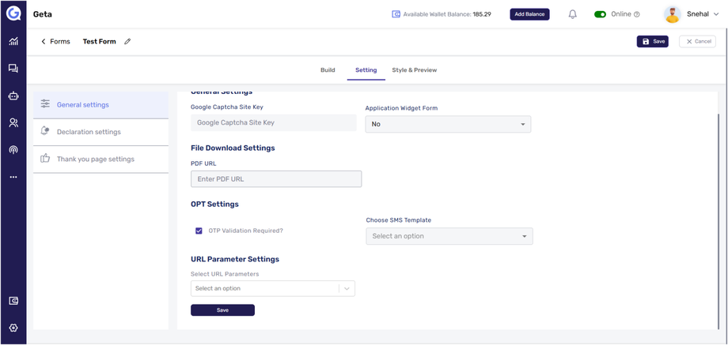Open the settings gear in the sidebar

13,328
